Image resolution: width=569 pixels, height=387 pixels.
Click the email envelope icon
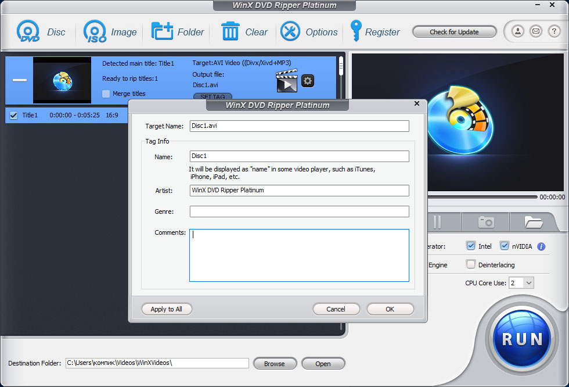(535, 31)
